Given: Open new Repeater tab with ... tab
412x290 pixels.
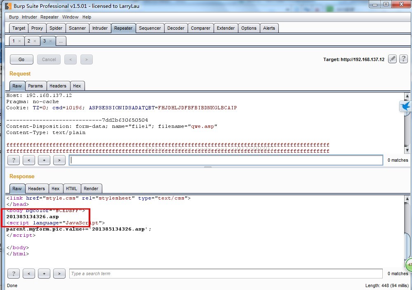Looking at the screenshot, I should coord(61,41).
